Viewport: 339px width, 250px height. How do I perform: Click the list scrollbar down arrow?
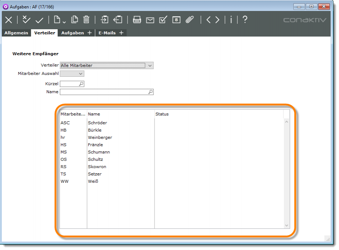(286, 226)
